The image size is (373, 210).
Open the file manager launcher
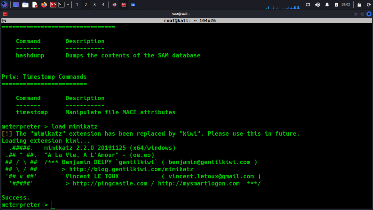coord(25,5)
